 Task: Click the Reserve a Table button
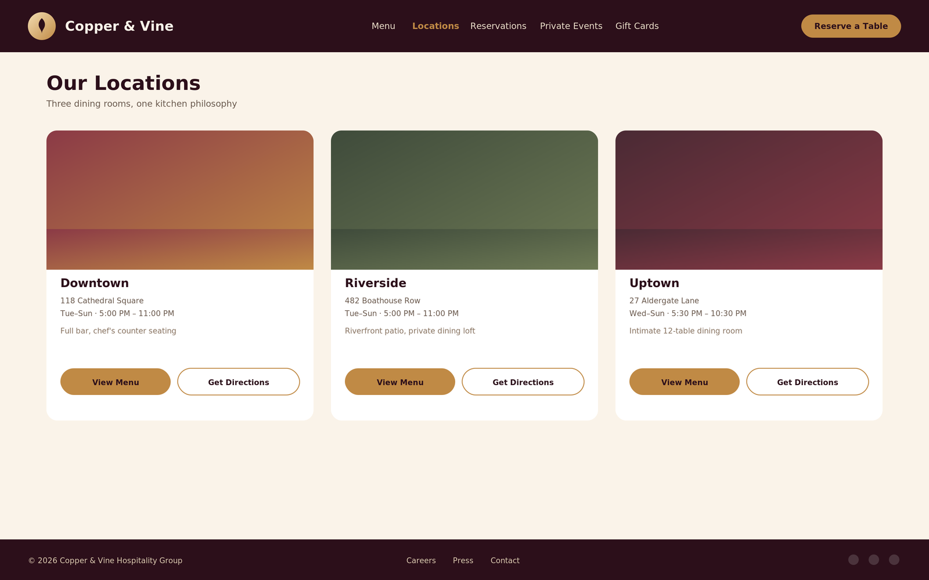[851, 26]
